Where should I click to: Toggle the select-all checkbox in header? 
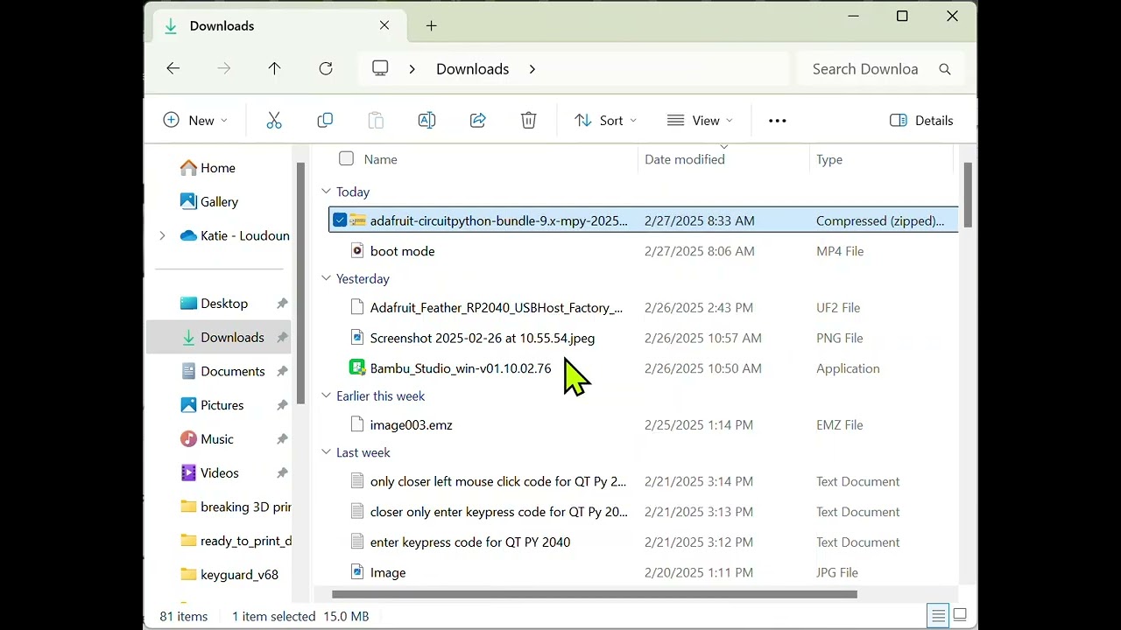point(346,158)
